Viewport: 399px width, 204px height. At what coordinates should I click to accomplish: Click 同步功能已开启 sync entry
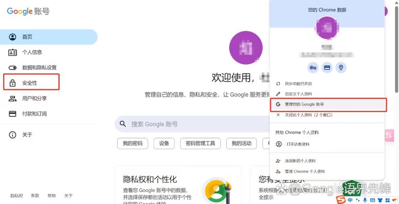pyautogui.click(x=327, y=84)
